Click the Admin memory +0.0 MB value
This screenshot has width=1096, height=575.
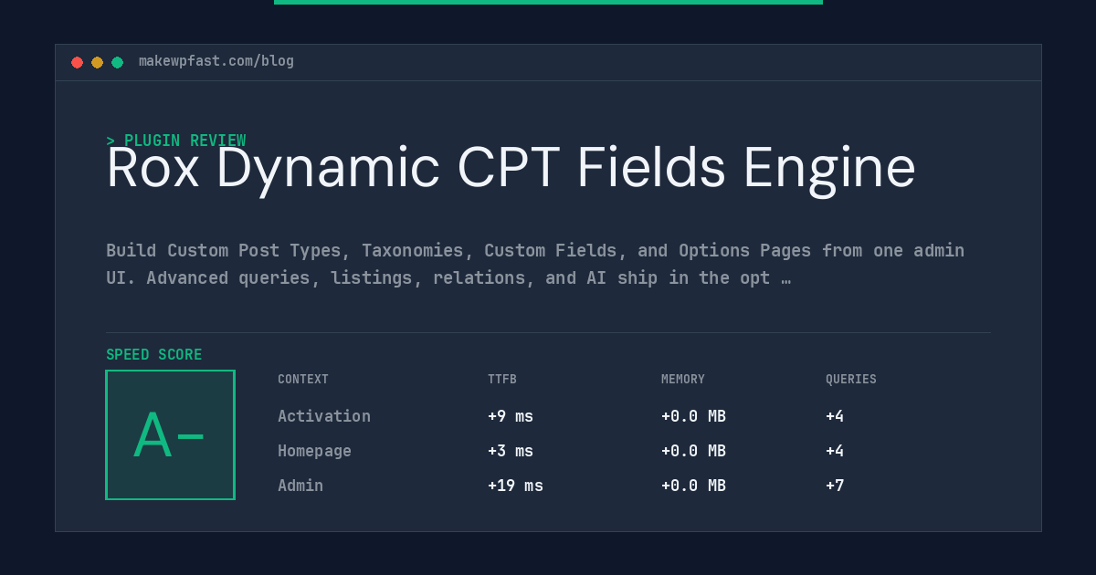pos(693,486)
